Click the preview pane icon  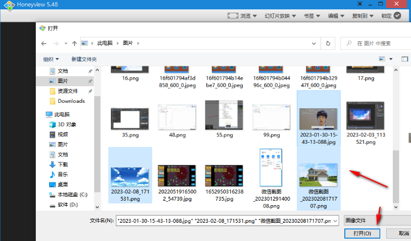coord(405,59)
